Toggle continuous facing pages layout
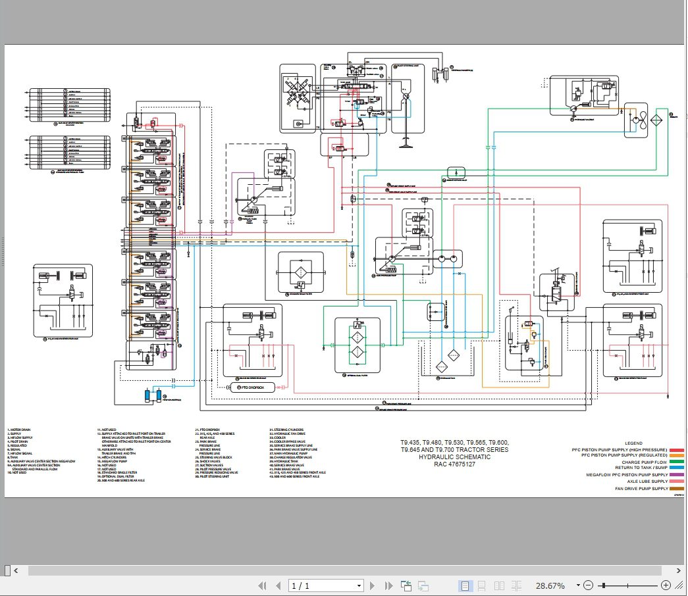The height and width of the screenshot is (596, 688). (517, 585)
